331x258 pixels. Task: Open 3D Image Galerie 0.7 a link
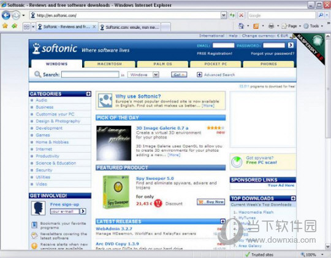tap(162, 128)
